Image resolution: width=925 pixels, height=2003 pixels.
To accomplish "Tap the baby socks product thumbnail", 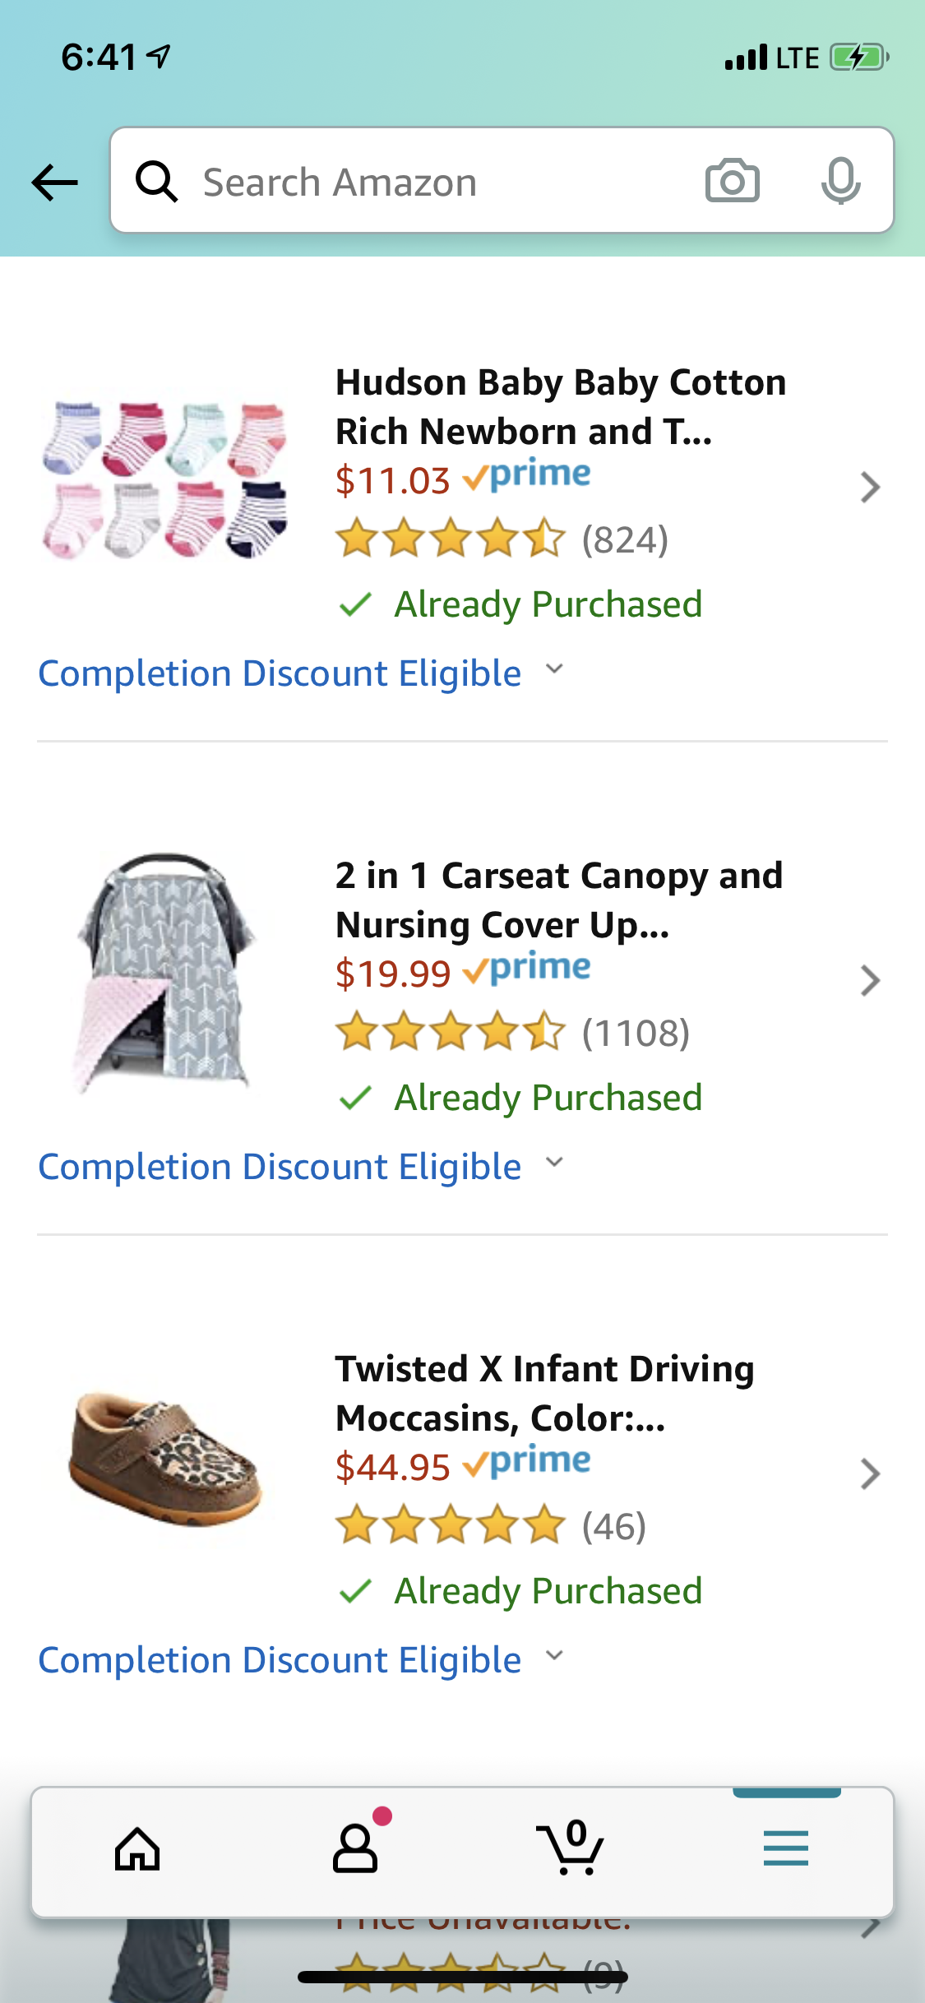I will click(165, 481).
